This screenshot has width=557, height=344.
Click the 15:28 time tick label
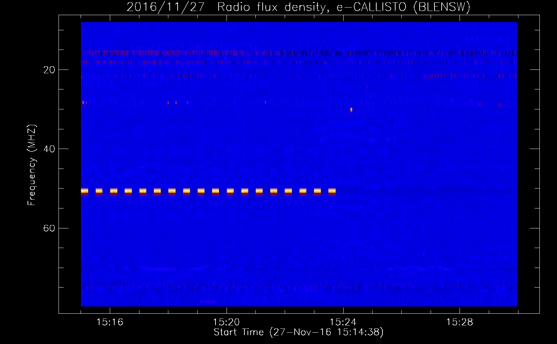(x=460, y=322)
